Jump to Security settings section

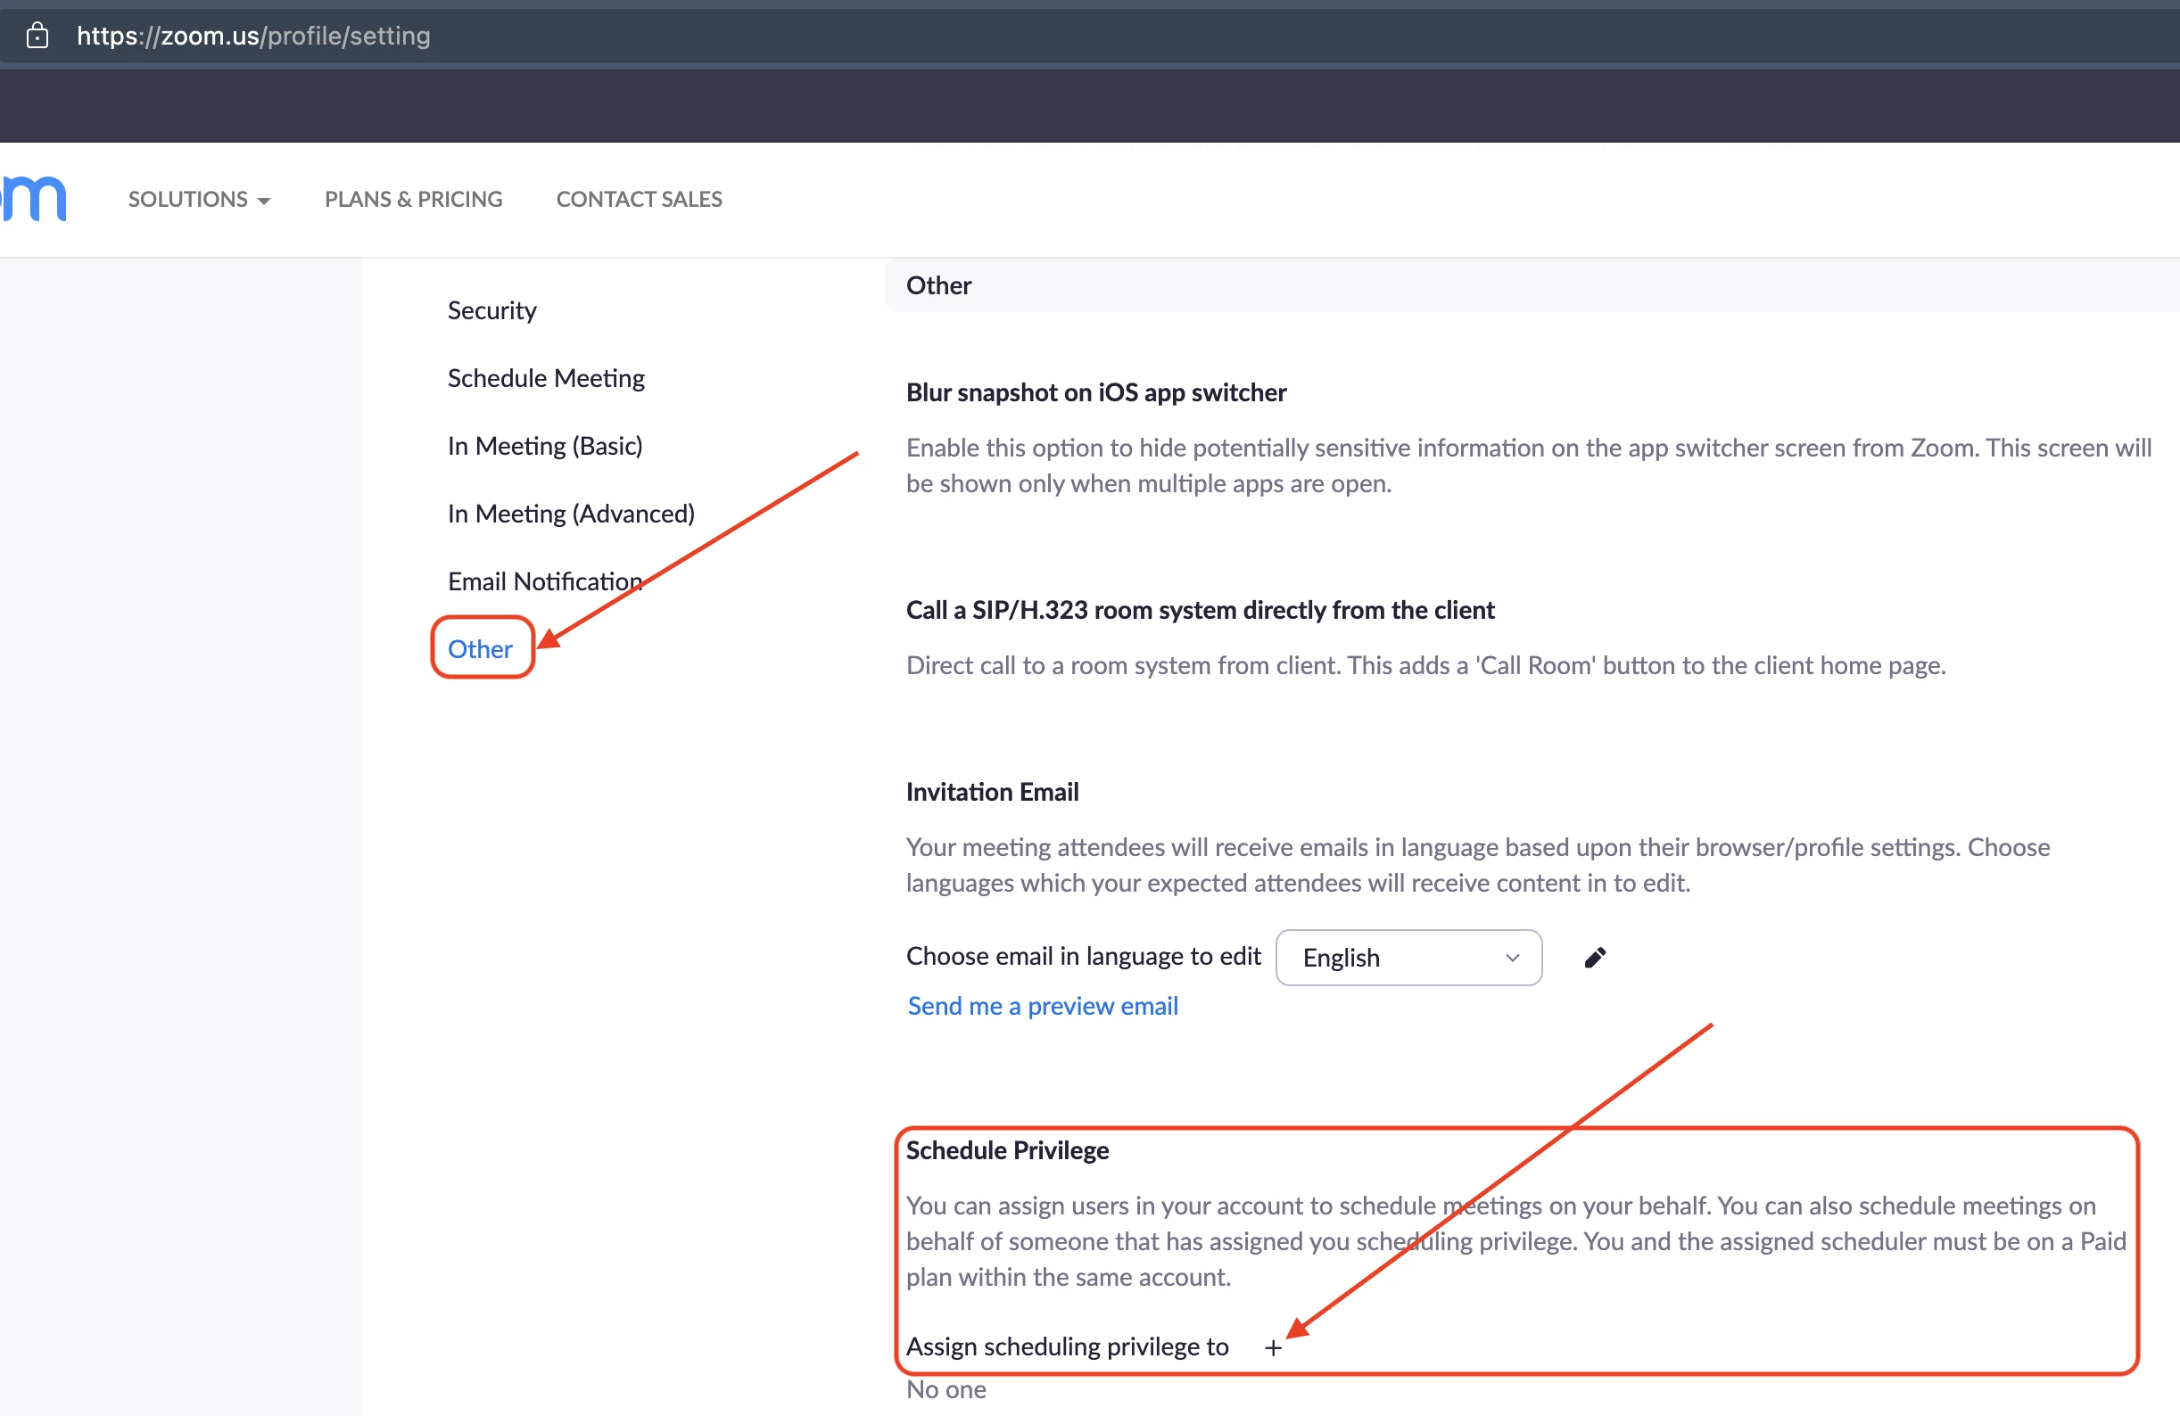coord(491,310)
